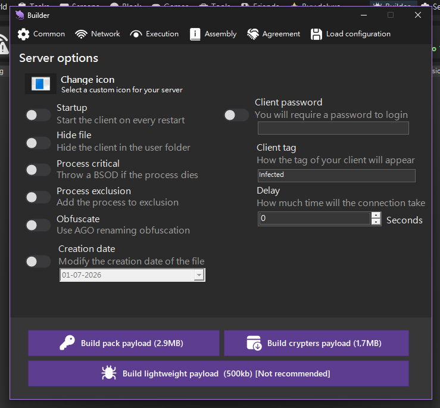Minimize the Builder window
The image size is (440, 408).
click(364, 15)
